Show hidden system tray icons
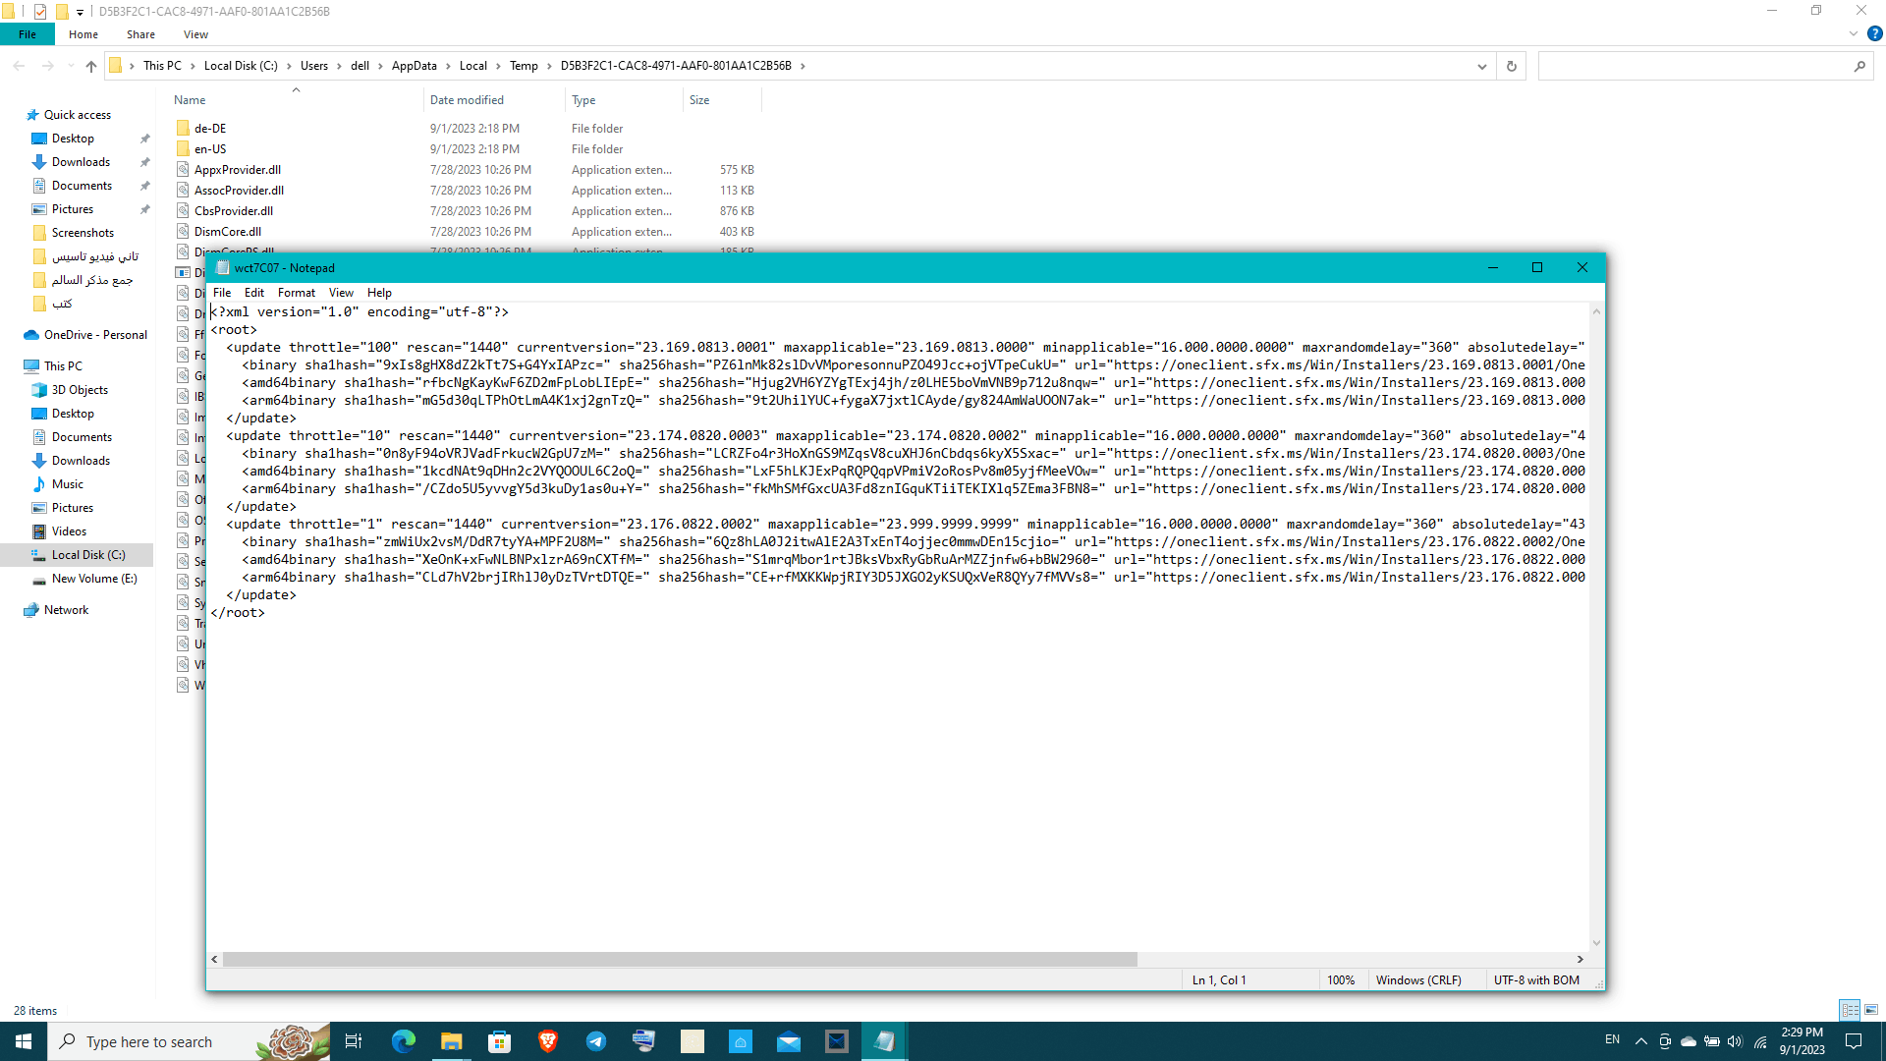The height and width of the screenshot is (1061, 1886). pos(1640,1040)
